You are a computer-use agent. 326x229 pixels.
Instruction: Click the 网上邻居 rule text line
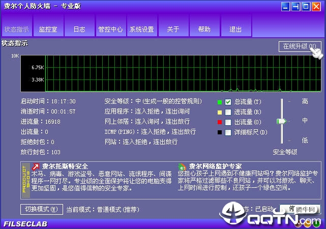[x=147, y=122]
